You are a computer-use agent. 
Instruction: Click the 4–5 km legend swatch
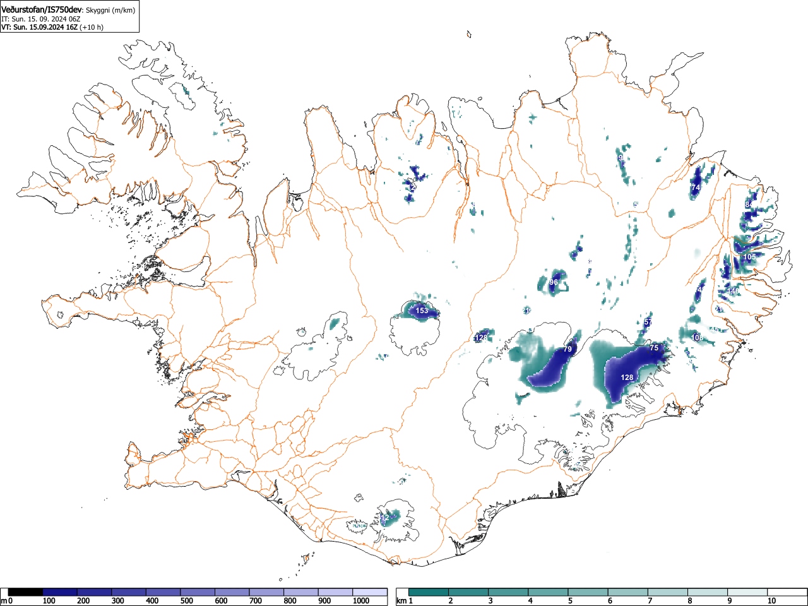tap(548, 592)
